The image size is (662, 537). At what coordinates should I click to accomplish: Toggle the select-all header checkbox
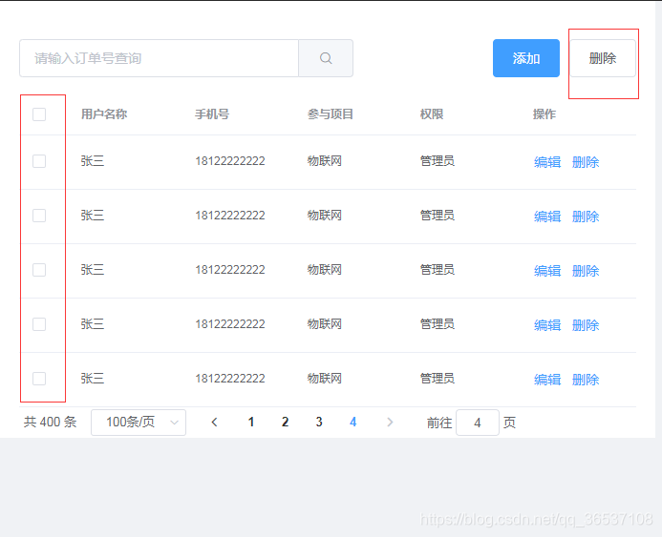39,114
